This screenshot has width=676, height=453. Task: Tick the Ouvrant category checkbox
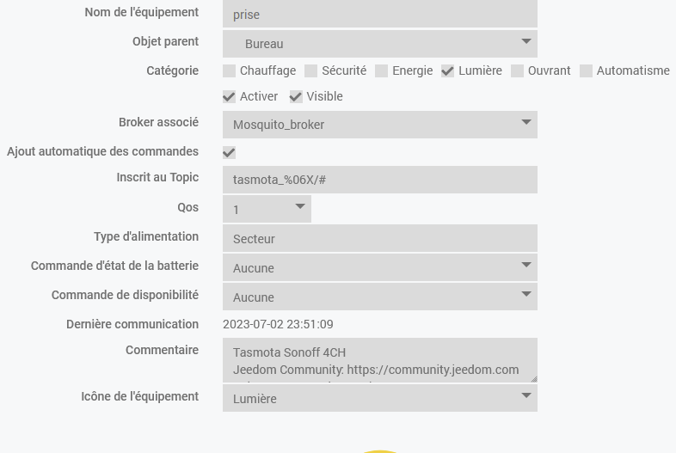pos(518,71)
